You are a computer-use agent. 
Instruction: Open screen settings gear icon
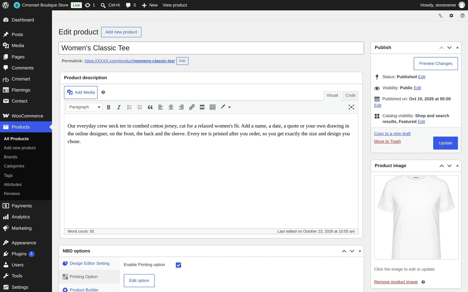click(x=451, y=16)
